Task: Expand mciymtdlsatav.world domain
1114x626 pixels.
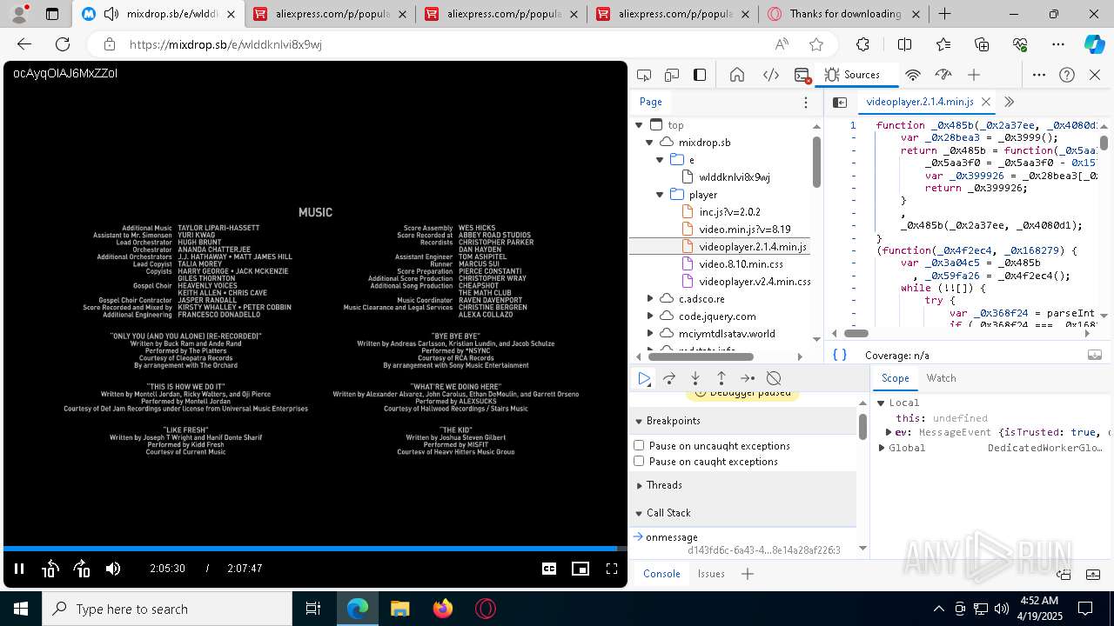Action: click(x=649, y=333)
